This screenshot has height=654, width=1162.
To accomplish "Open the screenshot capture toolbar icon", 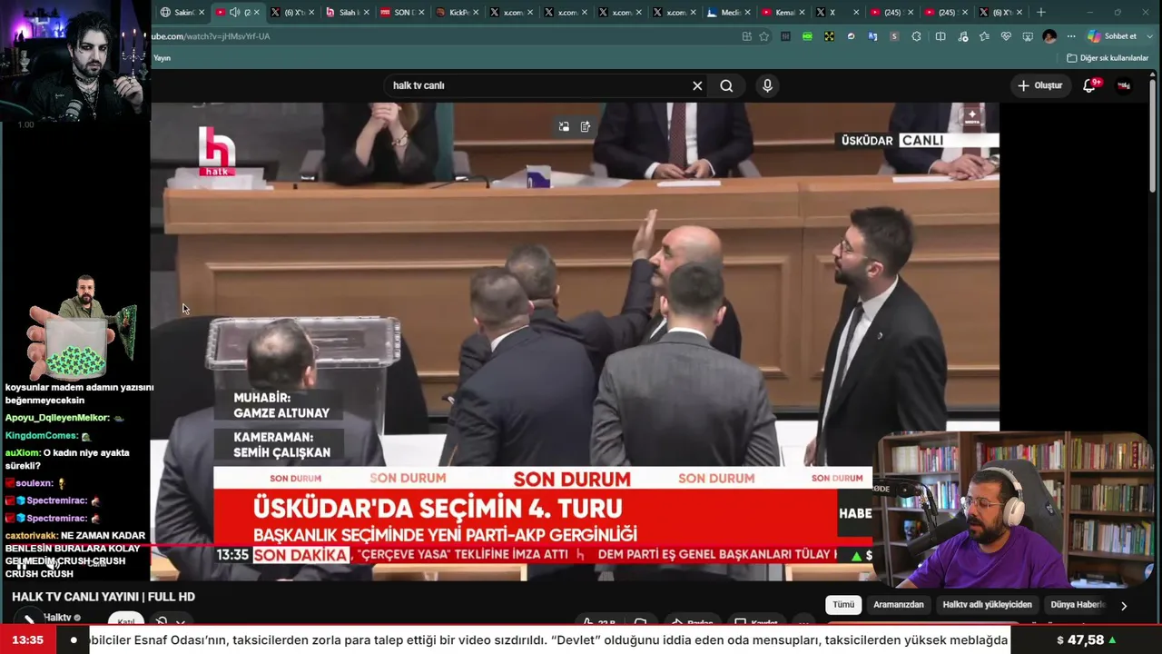I will (x=1028, y=36).
